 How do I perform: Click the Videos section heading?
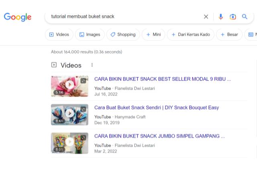point(71,65)
